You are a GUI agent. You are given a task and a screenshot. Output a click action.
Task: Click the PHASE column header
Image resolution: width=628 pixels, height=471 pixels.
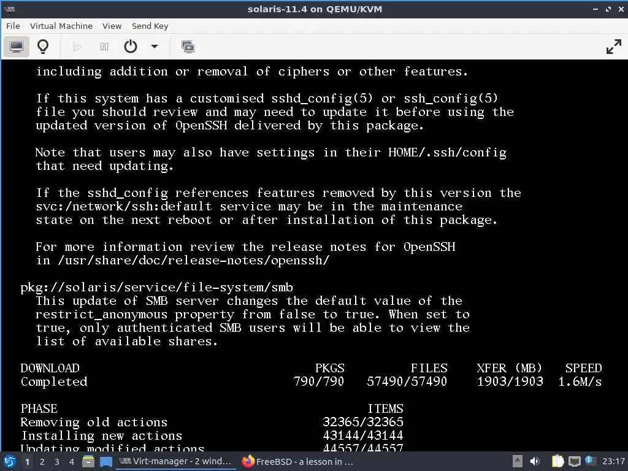pyautogui.click(x=39, y=408)
